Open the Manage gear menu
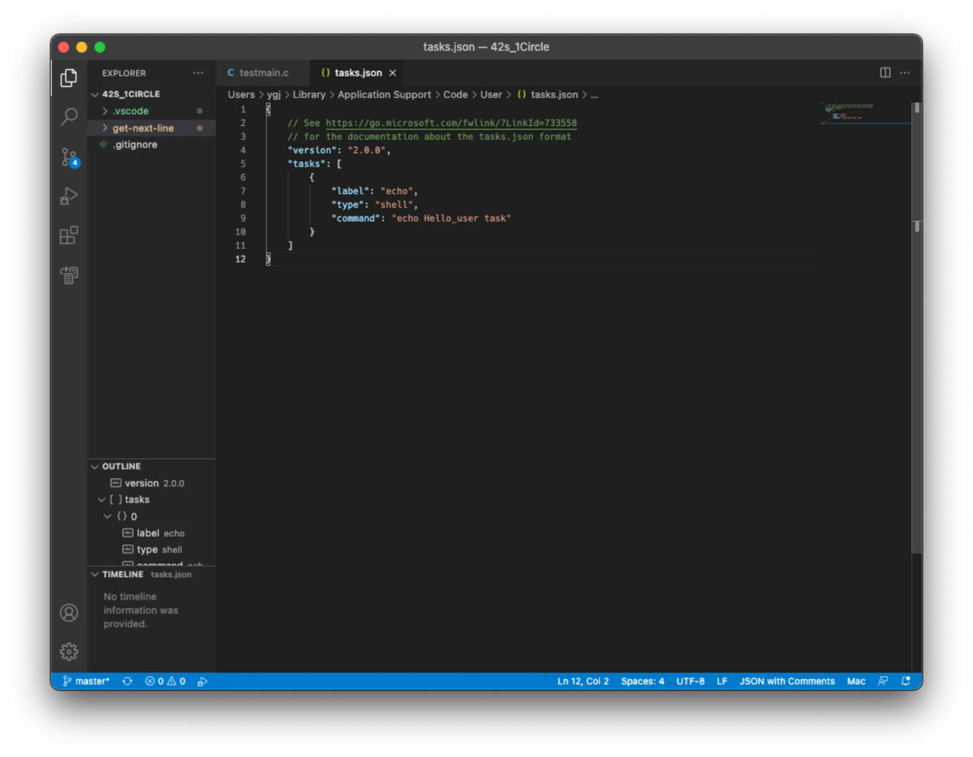The width and height of the screenshot is (973, 757). (69, 652)
